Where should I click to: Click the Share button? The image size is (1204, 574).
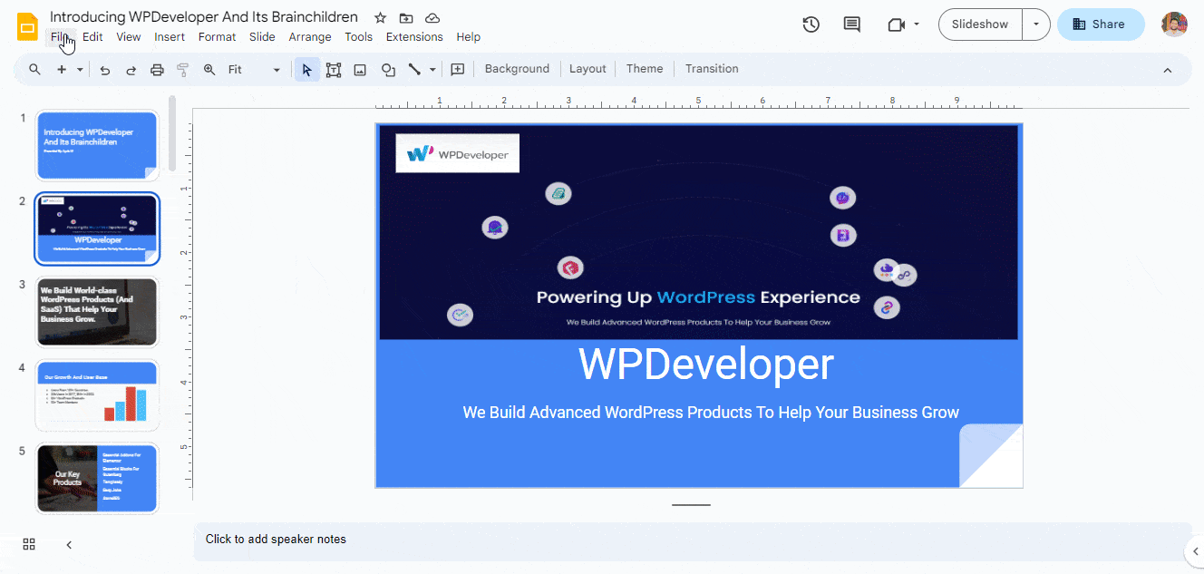click(x=1101, y=24)
